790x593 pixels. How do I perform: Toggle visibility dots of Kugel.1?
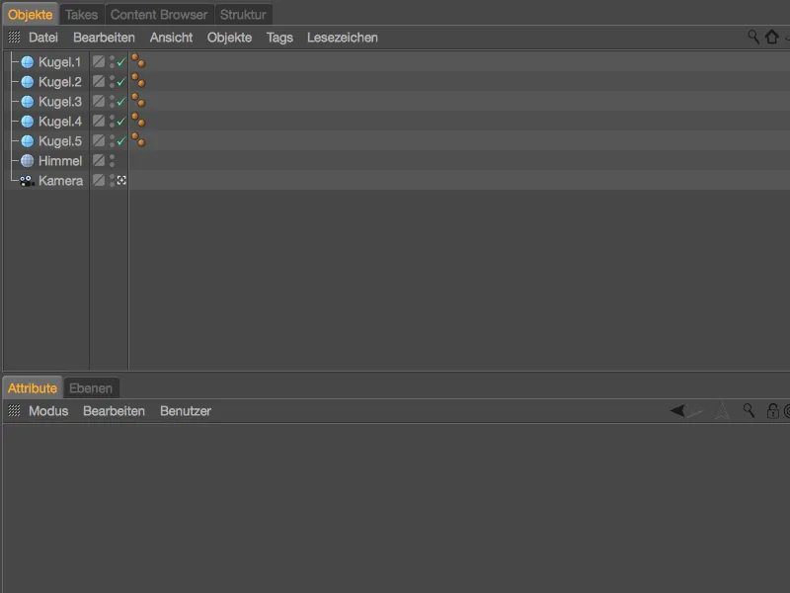[112, 61]
